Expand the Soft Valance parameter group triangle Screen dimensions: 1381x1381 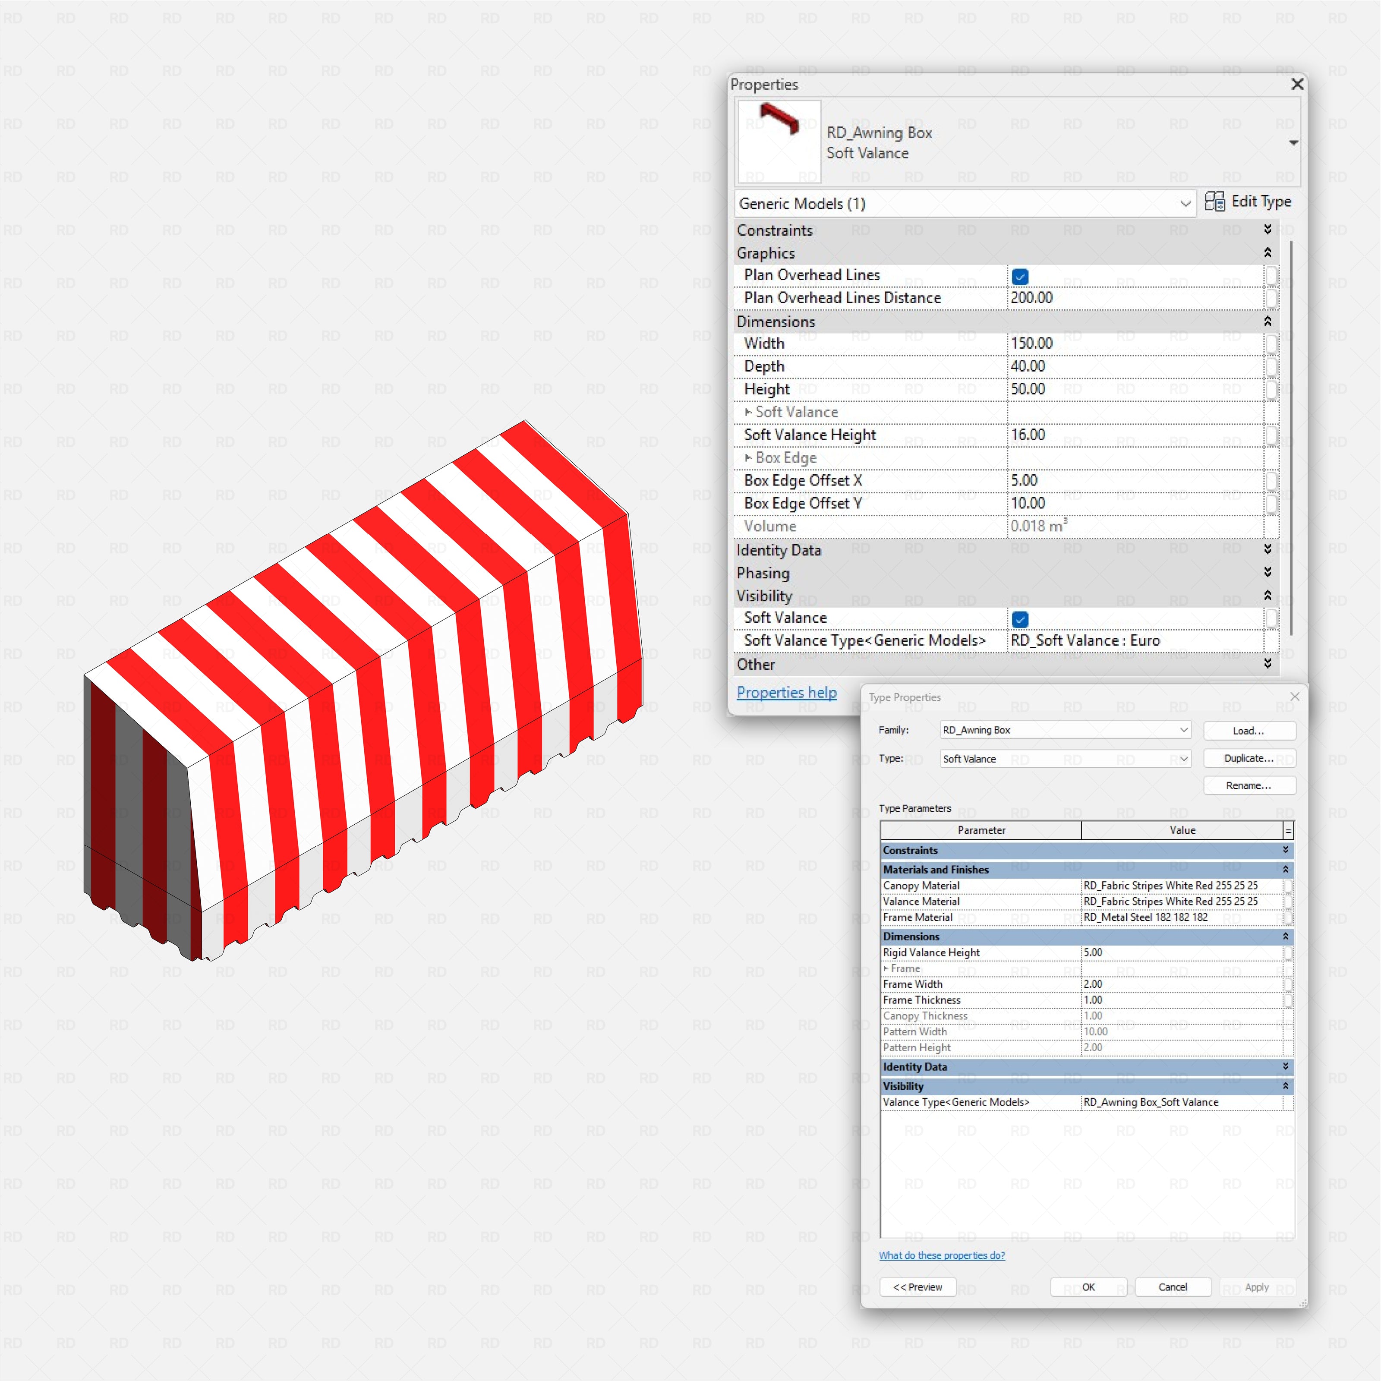(748, 412)
